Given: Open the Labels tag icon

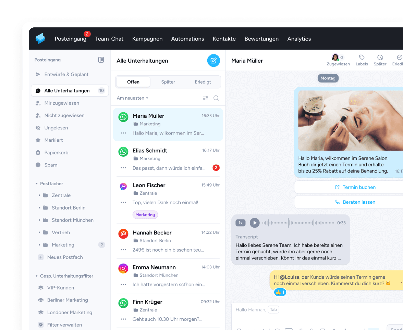Looking at the screenshot, I should coord(362,58).
